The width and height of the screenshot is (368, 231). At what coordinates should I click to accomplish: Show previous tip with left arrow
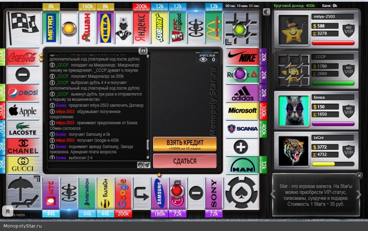(x=273, y=195)
